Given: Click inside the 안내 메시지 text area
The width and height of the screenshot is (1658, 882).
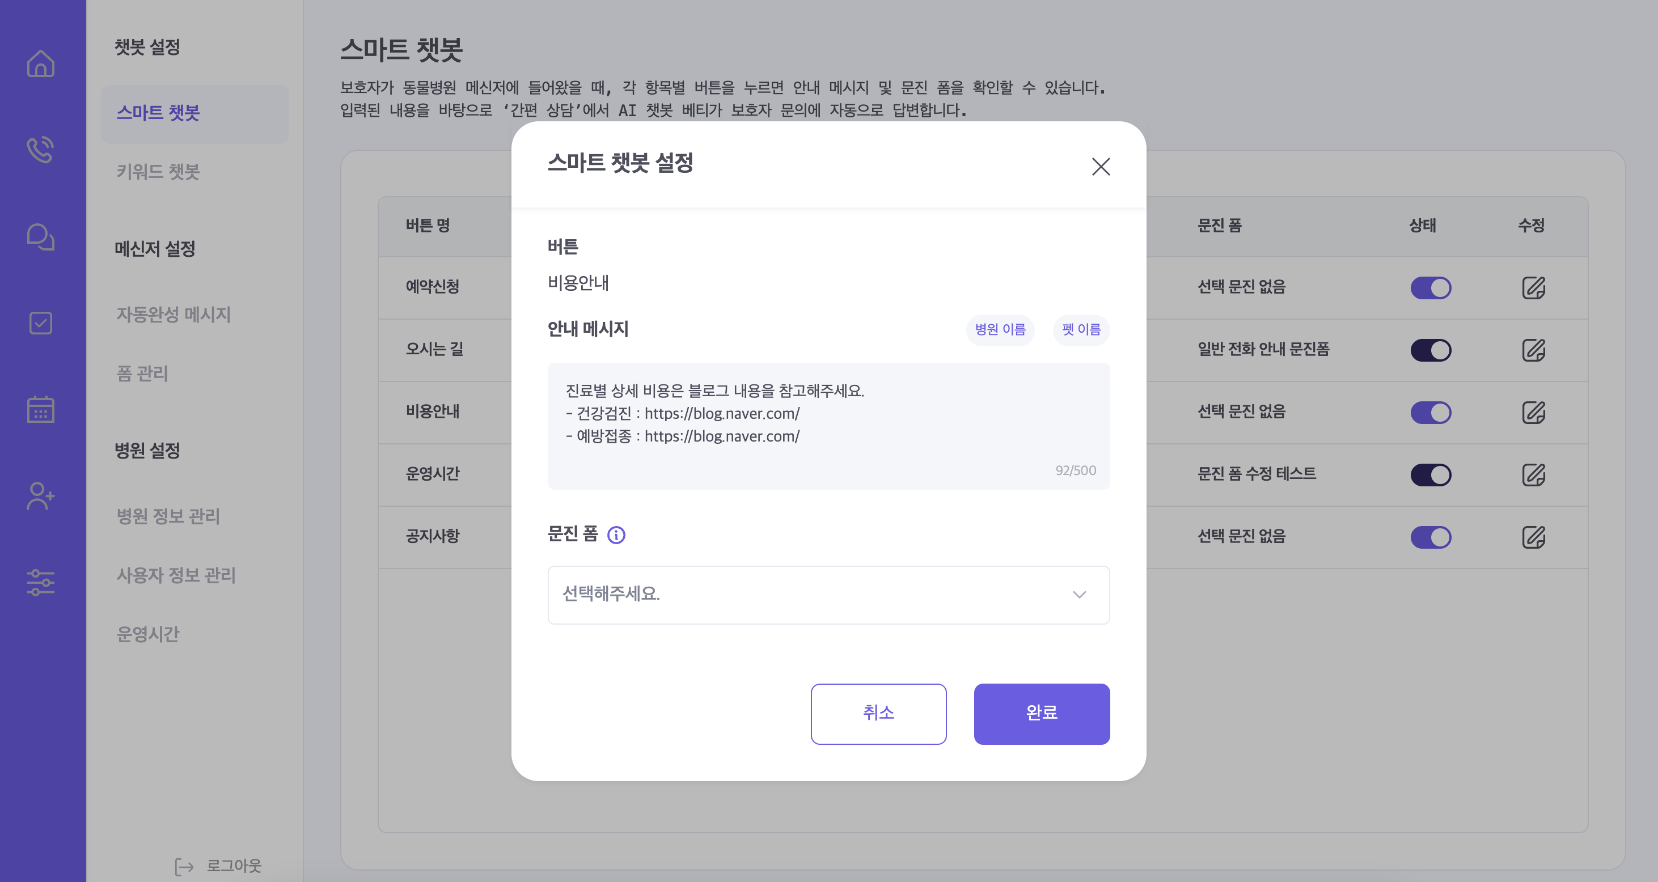Looking at the screenshot, I should 828,425.
